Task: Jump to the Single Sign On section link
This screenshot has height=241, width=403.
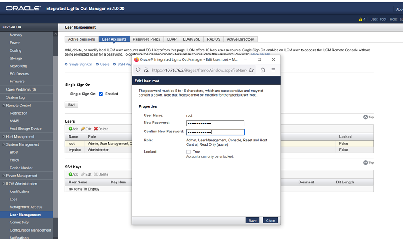Action: (80, 64)
